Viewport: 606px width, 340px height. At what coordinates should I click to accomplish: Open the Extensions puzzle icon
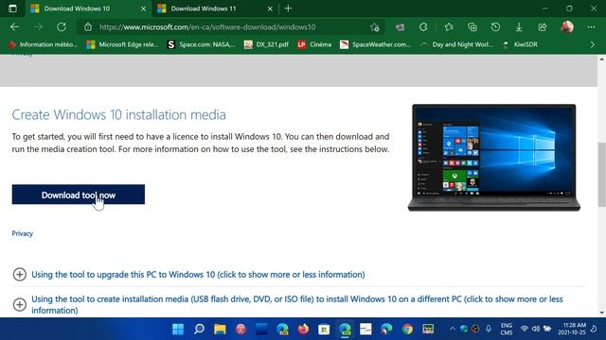[x=423, y=27]
